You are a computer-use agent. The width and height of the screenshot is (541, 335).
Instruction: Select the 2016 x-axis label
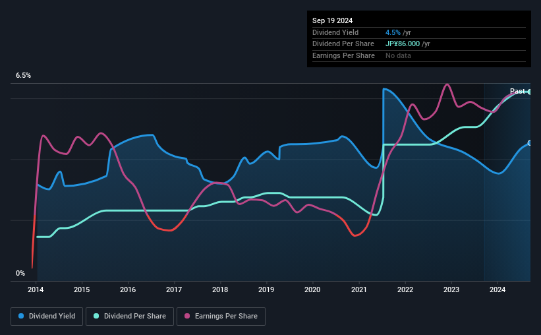click(x=128, y=289)
